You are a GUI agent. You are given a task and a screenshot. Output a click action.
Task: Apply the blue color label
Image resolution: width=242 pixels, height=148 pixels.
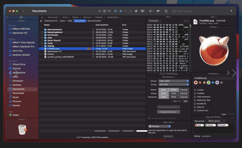click(x=213, y=83)
